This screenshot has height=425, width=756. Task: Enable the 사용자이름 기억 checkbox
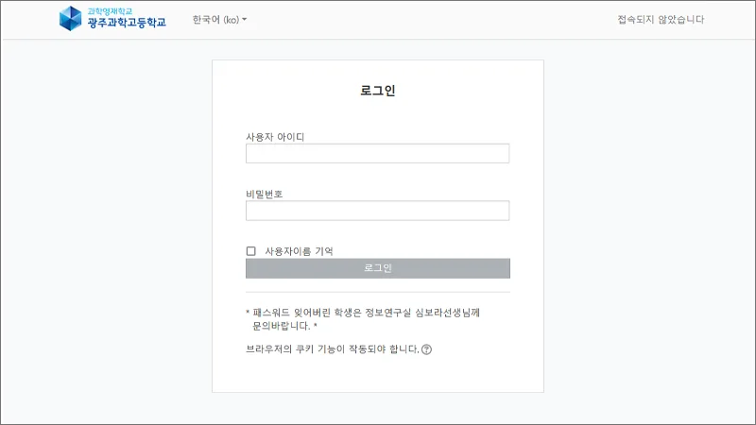(250, 251)
